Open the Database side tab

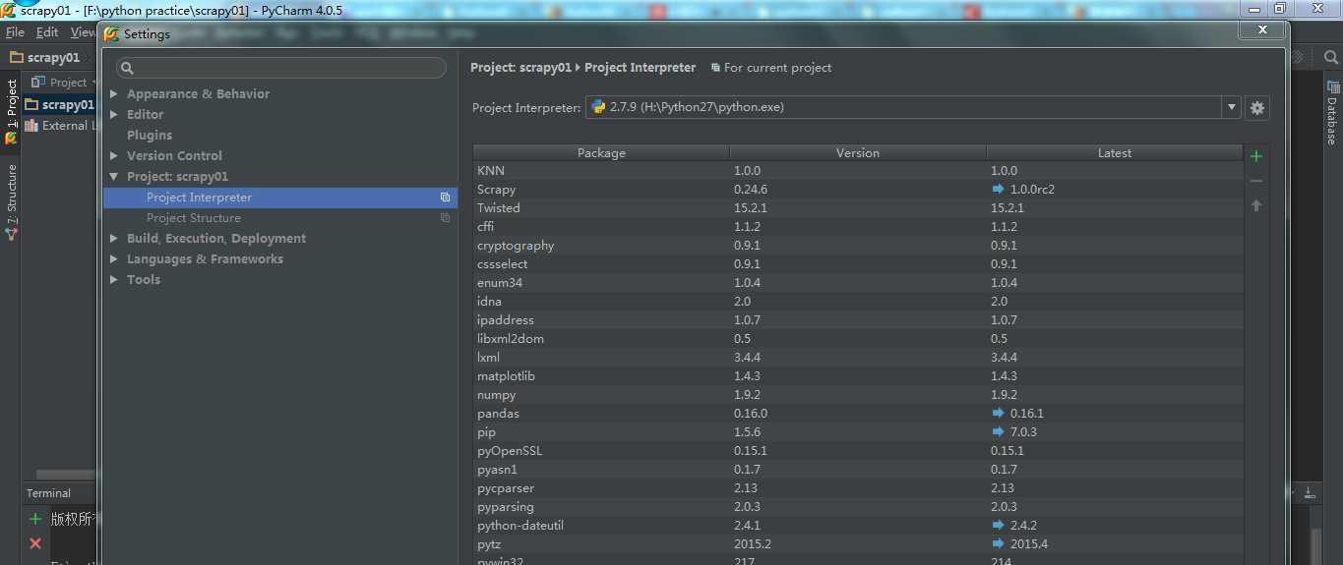(x=1331, y=113)
